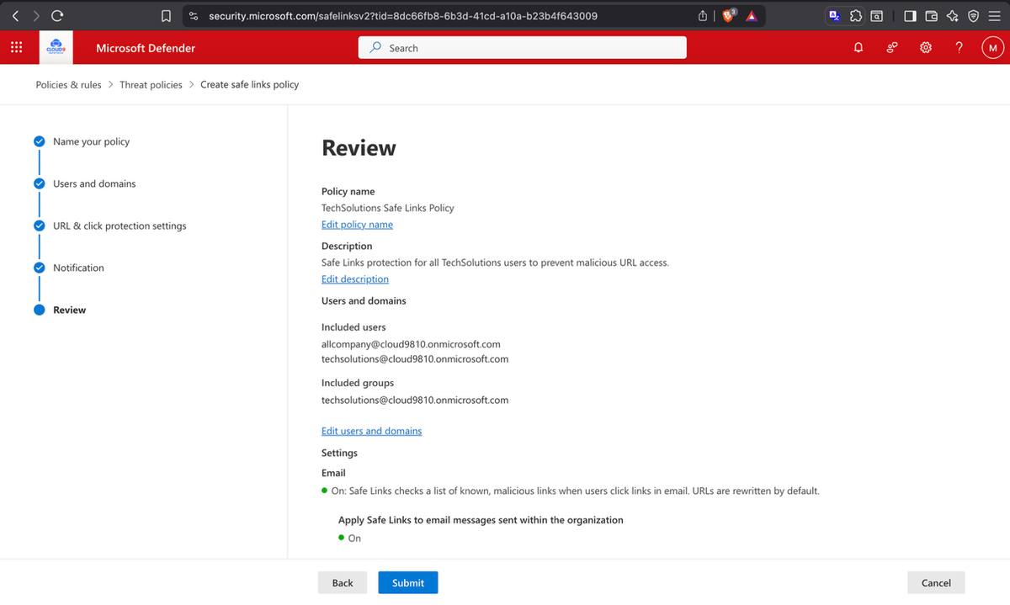
Task: Open the account manager avatar M
Action: (x=993, y=48)
